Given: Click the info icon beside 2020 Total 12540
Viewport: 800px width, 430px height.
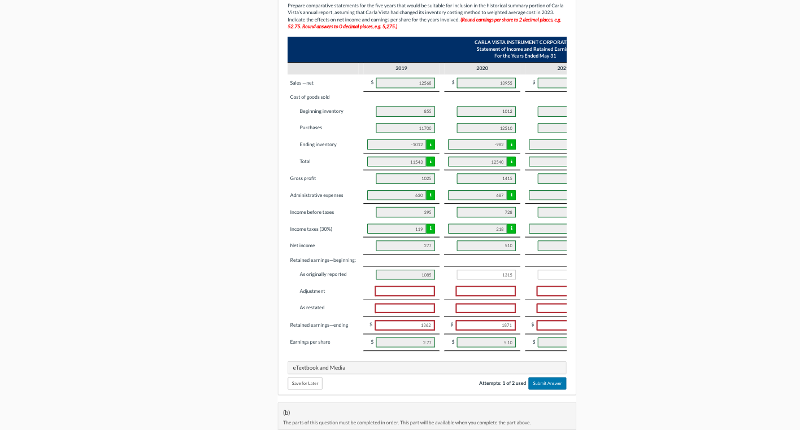Looking at the screenshot, I should click(511, 161).
